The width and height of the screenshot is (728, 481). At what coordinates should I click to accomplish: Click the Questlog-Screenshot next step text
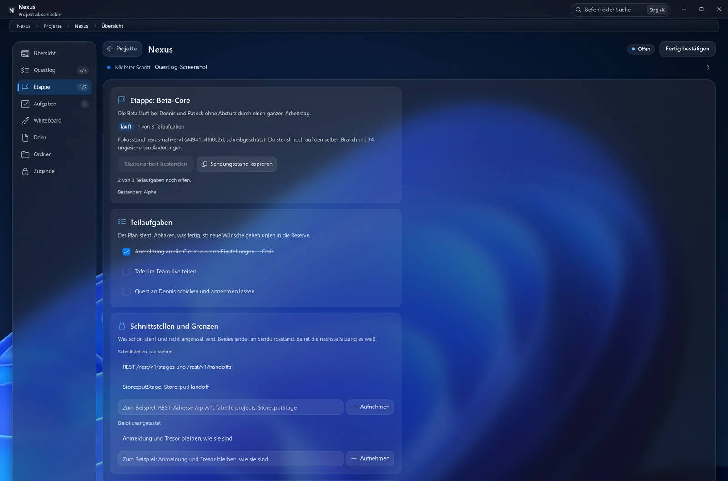pos(181,67)
